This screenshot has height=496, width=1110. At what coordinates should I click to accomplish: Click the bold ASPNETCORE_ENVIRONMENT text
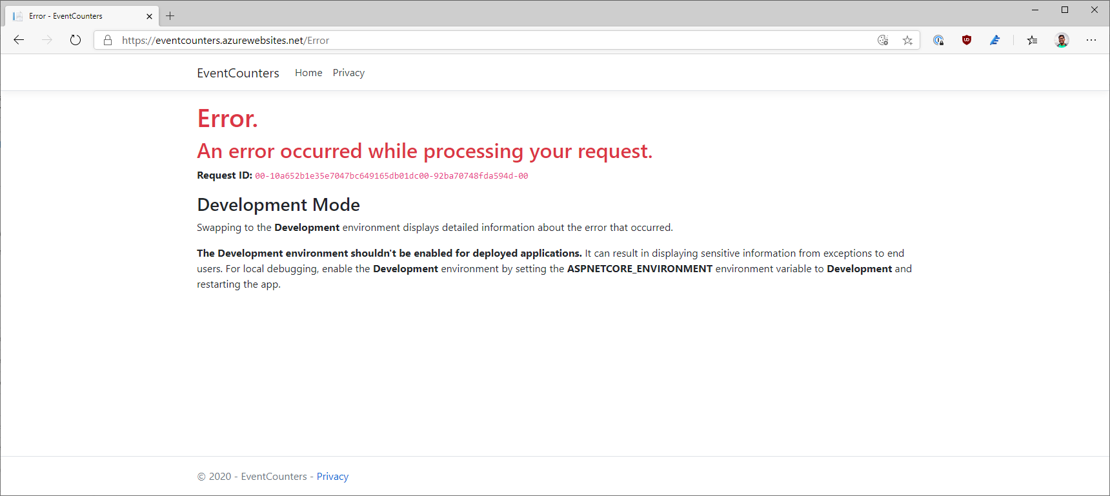640,268
